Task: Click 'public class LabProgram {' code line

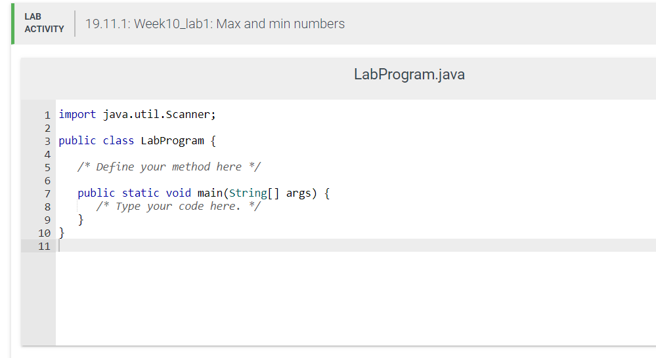Action: tap(137, 141)
